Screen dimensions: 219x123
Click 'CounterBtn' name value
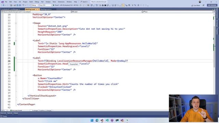[55, 78]
